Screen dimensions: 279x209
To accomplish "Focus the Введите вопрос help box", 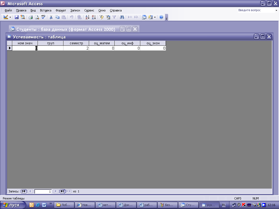I will point(256,10).
